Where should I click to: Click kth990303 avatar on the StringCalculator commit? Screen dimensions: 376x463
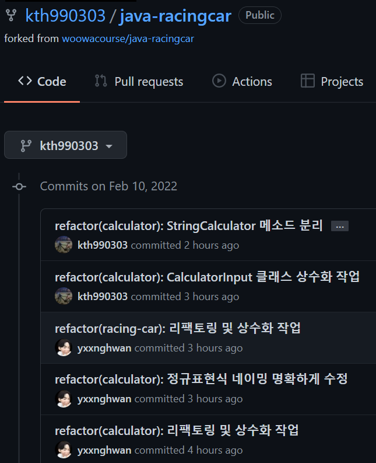(x=64, y=245)
